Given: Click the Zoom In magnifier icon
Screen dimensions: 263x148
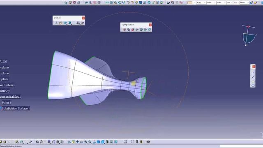Looking at the screenshot, I should point(86,142).
